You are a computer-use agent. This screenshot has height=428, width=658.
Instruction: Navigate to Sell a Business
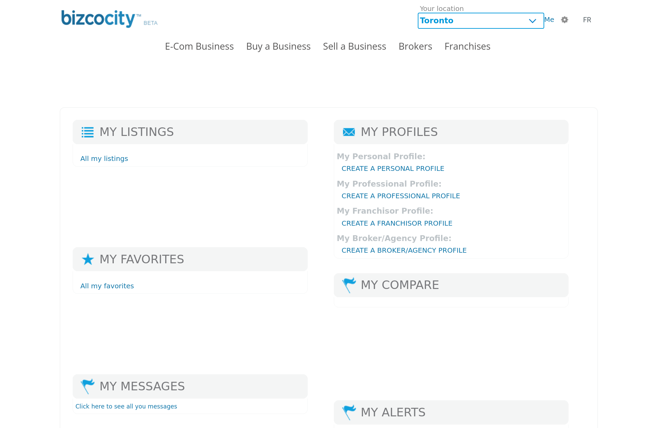354,46
